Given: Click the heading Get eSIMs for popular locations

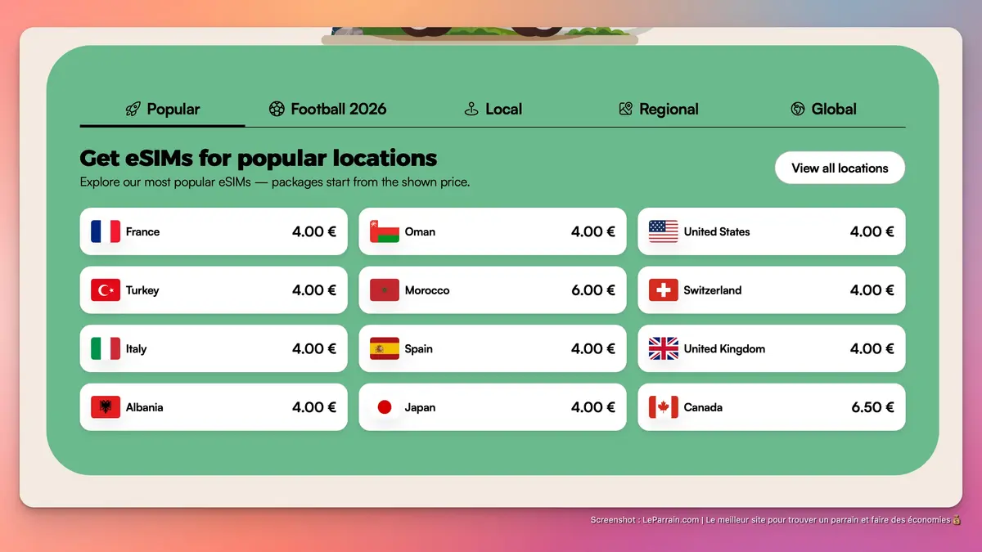Looking at the screenshot, I should (x=259, y=158).
